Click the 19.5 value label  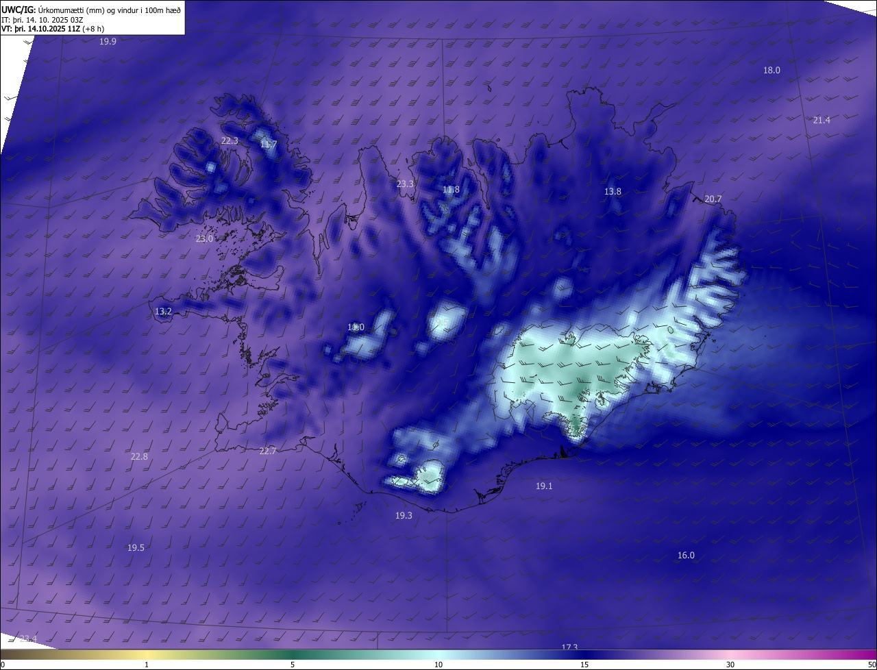[136, 548]
